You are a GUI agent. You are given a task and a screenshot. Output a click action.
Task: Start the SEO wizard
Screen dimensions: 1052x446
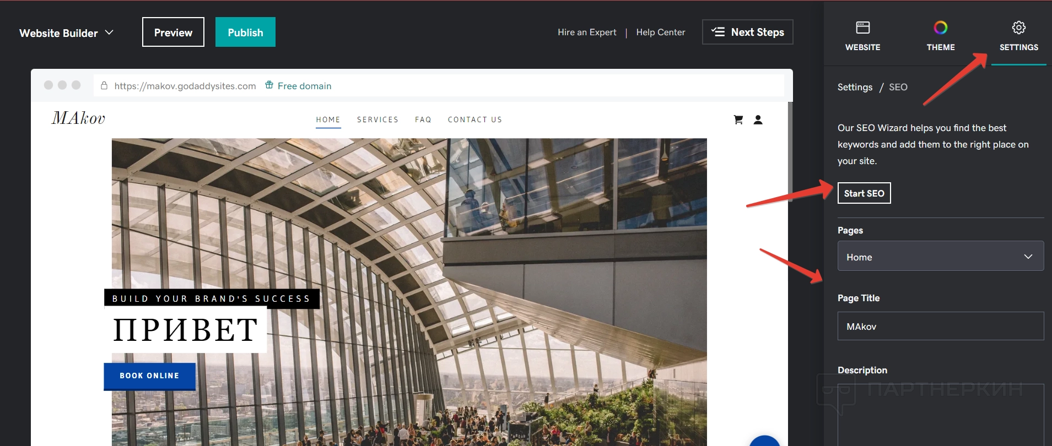[864, 193]
